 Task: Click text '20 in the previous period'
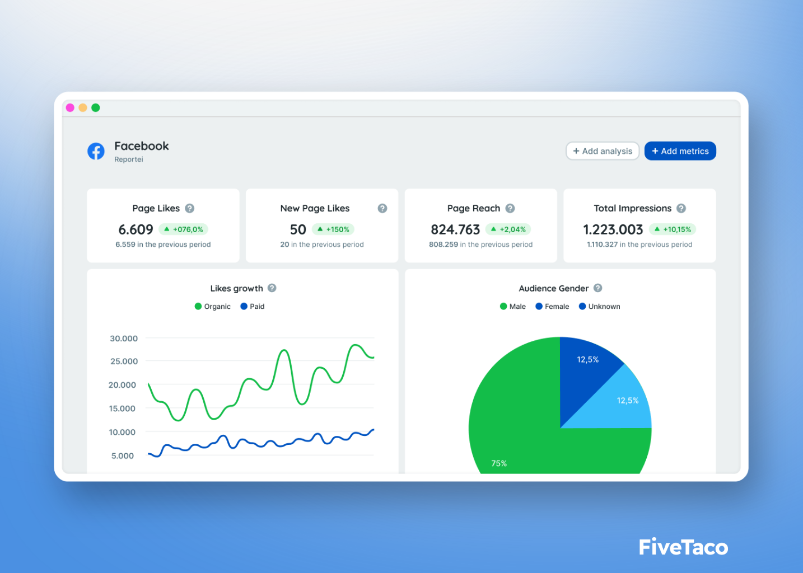click(x=322, y=245)
